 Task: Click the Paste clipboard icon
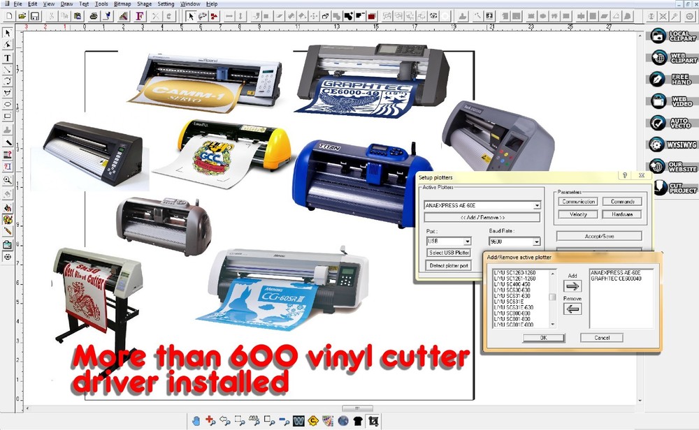pyautogui.click(x=78, y=17)
